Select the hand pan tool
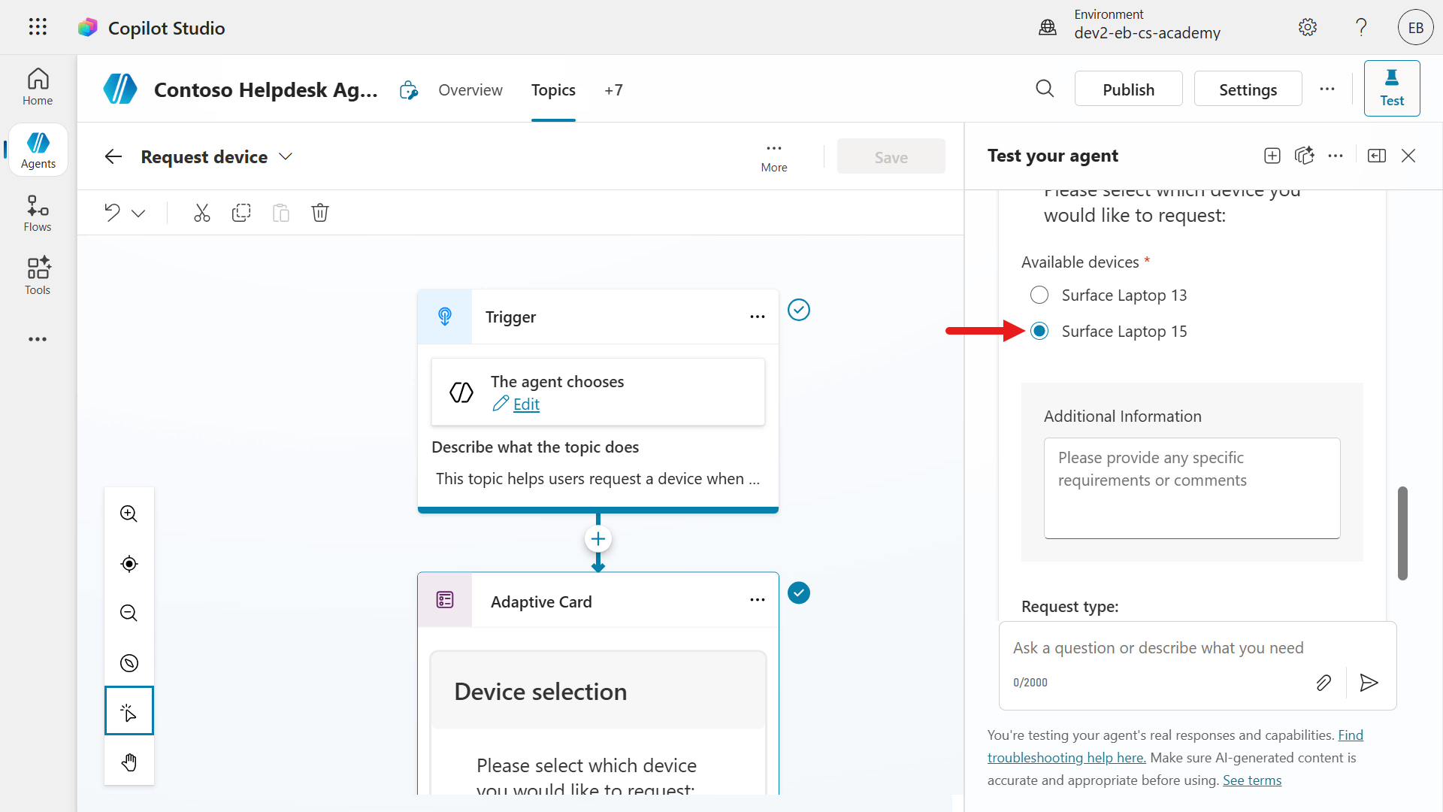Image resolution: width=1443 pixels, height=812 pixels. click(x=129, y=762)
